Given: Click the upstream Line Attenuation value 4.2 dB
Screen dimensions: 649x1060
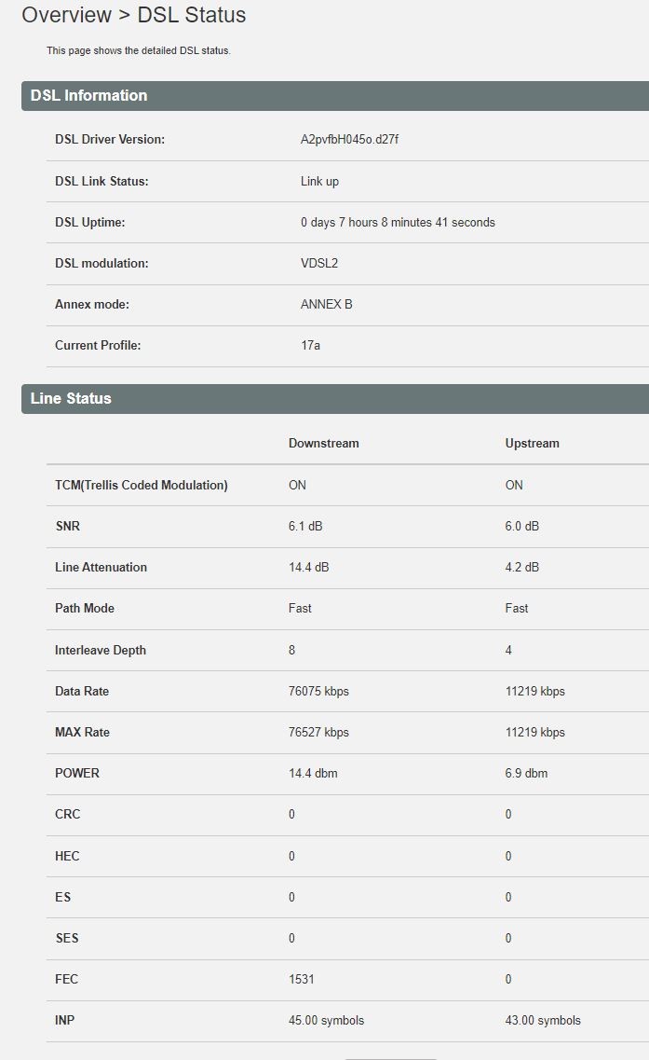Looking at the screenshot, I should [x=522, y=567].
